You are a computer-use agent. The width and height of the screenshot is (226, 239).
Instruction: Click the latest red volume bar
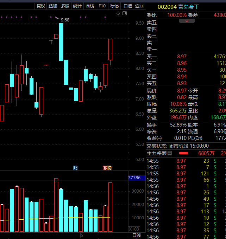[x=110, y=207]
